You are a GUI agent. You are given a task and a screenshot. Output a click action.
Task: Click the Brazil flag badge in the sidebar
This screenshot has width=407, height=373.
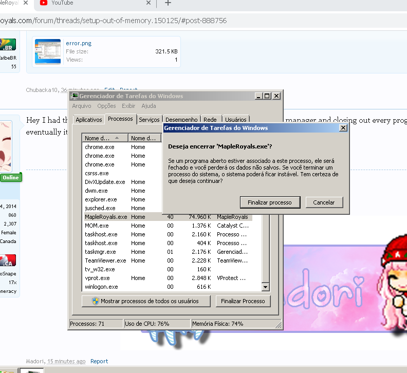click(8, 44)
